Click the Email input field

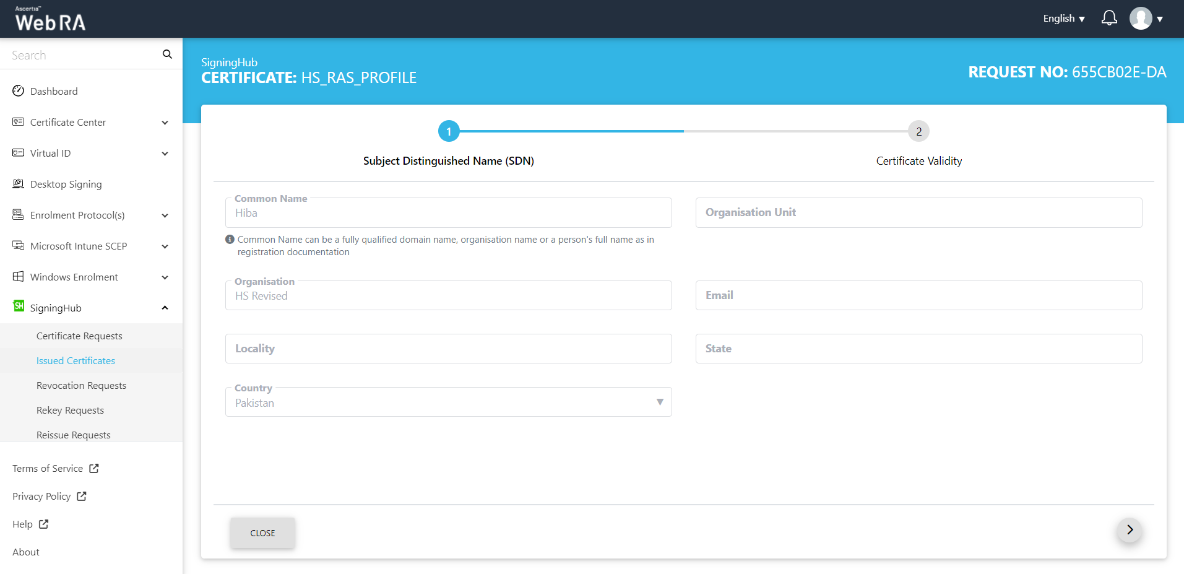(x=918, y=295)
